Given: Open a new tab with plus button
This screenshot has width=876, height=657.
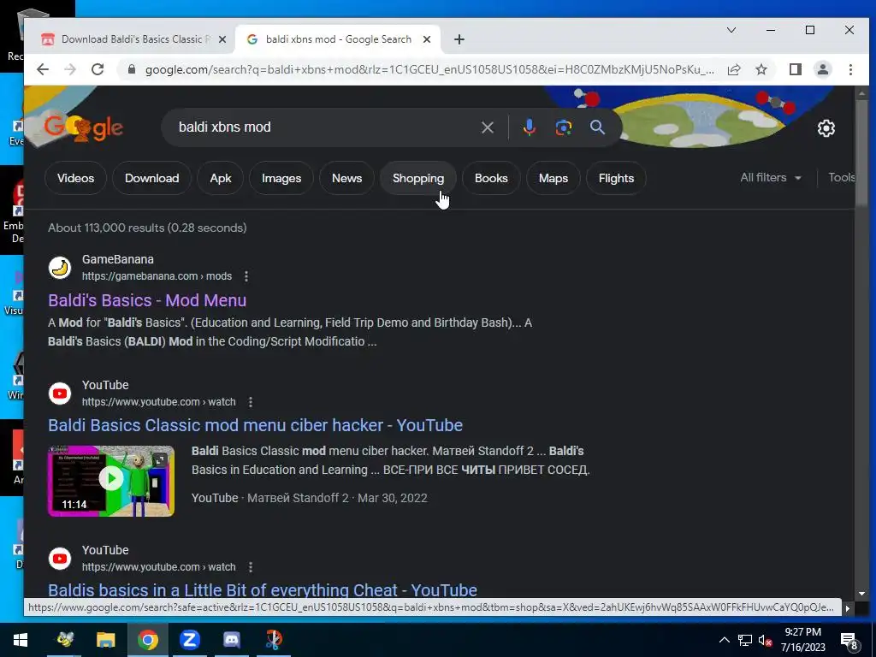Looking at the screenshot, I should (x=459, y=39).
